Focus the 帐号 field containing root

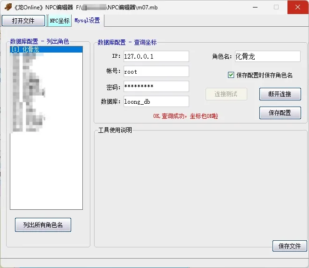point(156,71)
